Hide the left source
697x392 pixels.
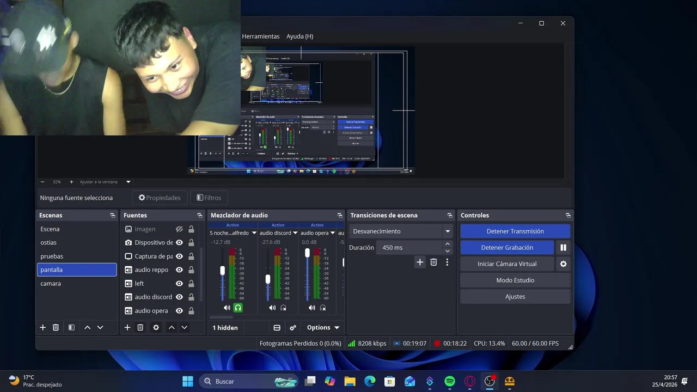coord(179,283)
